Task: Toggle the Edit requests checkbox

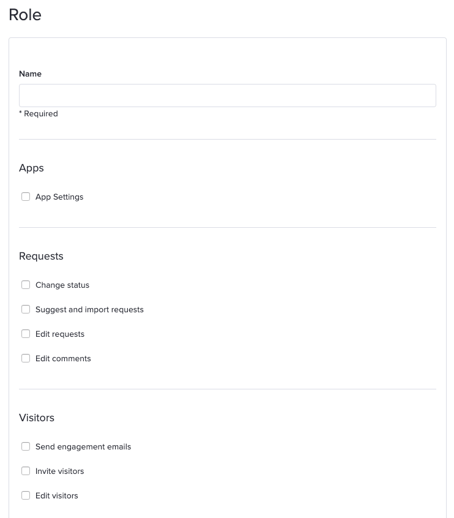Action: point(26,334)
